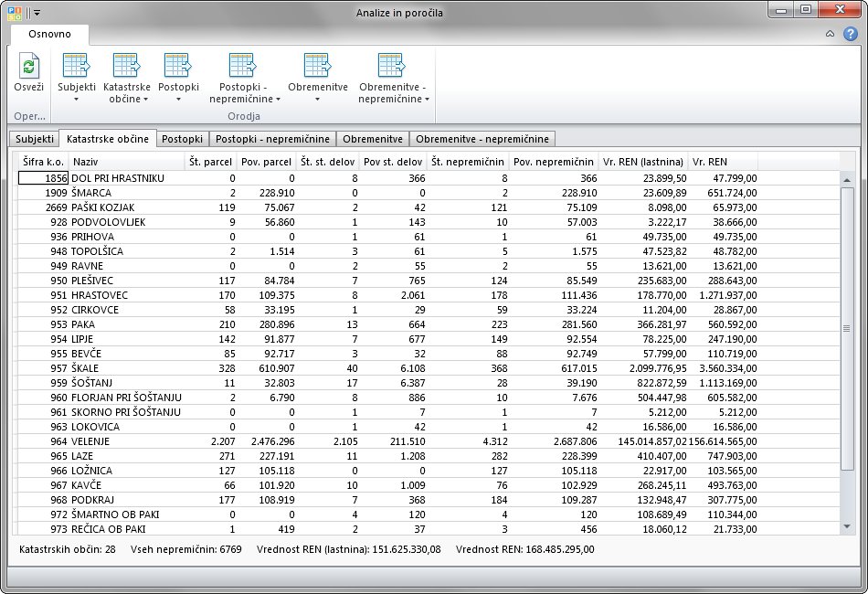Image resolution: width=868 pixels, height=594 pixels.
Task: Open the help question mark icon
Action: tap(851, 34)
